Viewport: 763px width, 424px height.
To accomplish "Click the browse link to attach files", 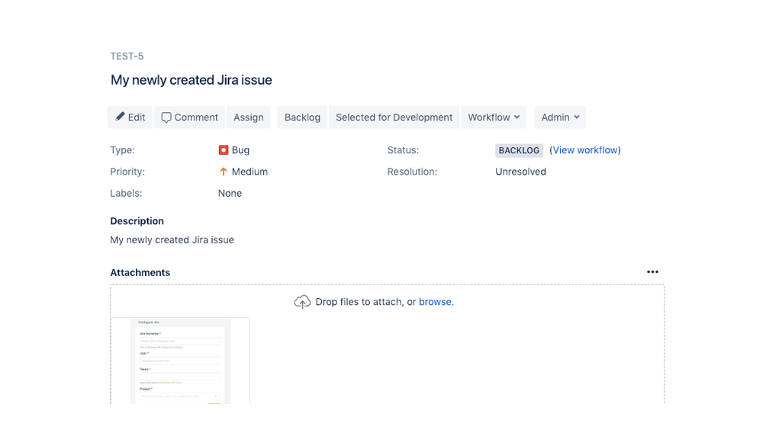I will tap(435, 302).
